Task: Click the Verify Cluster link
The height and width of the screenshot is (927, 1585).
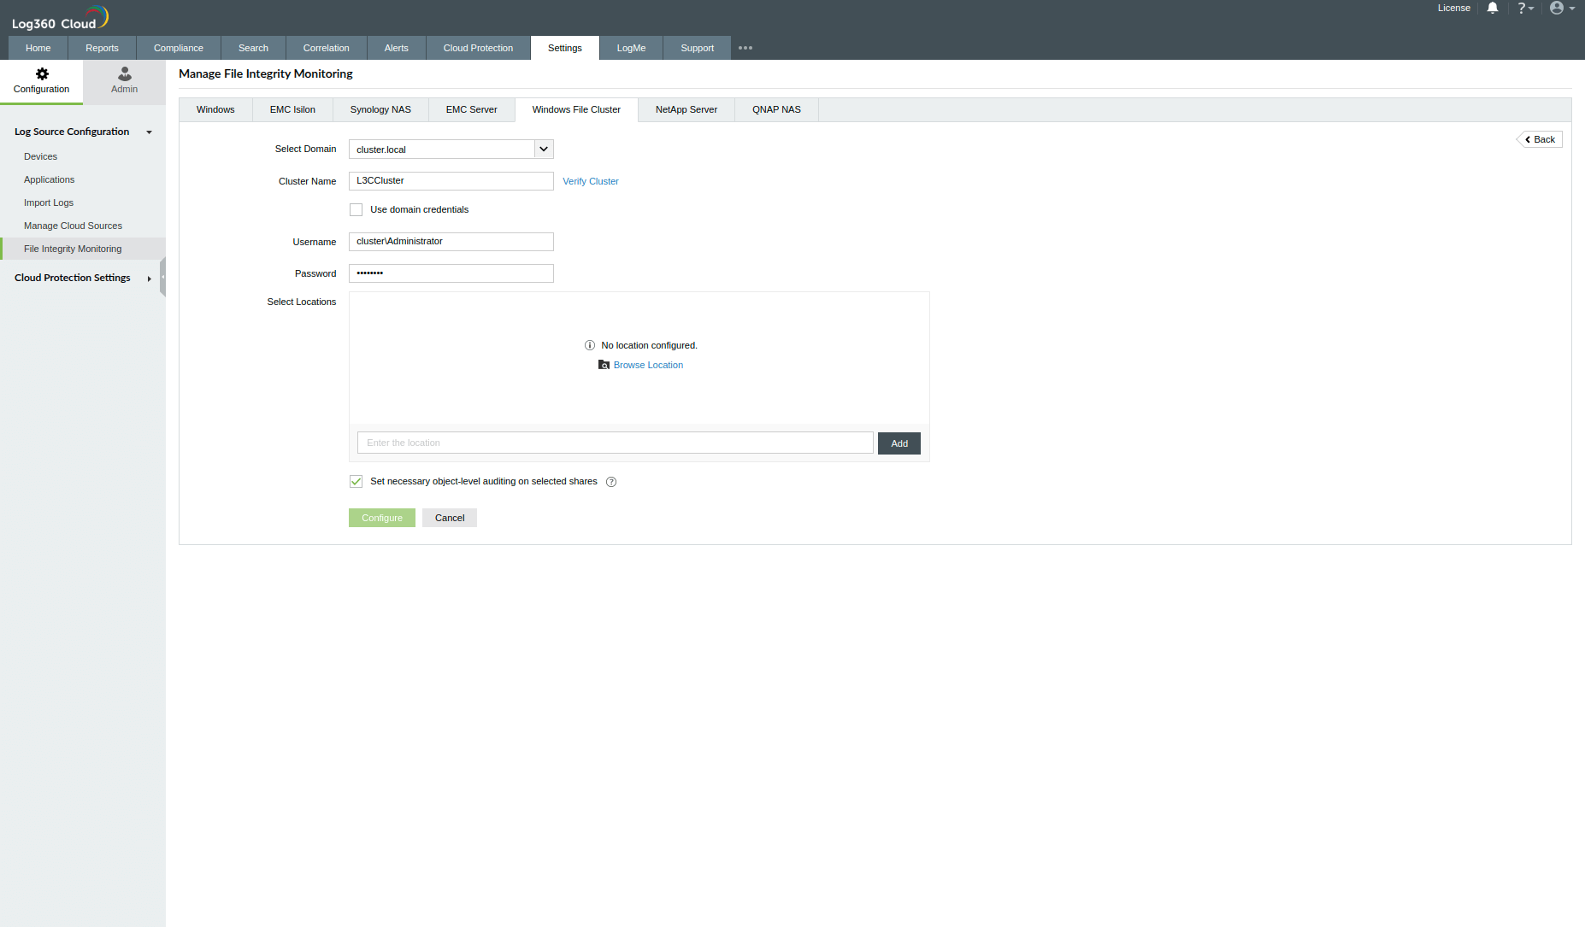Action: click(x=590, y=181)
